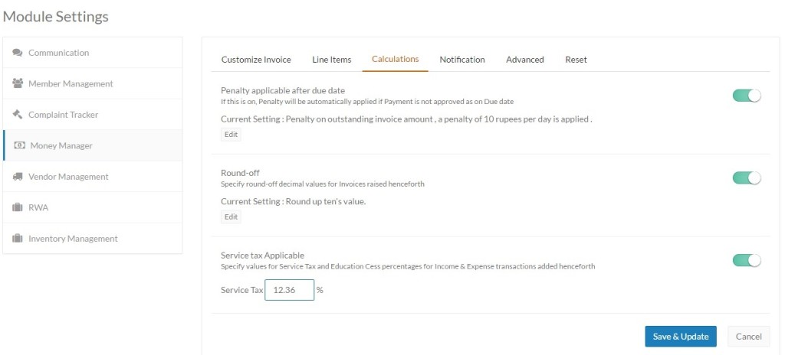Click the Communication chat bubbles icon
Screen dimensions: 785x355
point(18,53)
